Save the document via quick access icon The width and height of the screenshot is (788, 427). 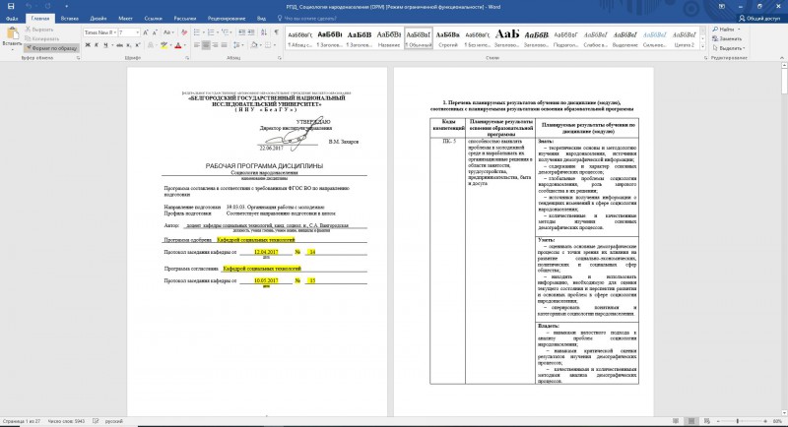click(11, 7)
